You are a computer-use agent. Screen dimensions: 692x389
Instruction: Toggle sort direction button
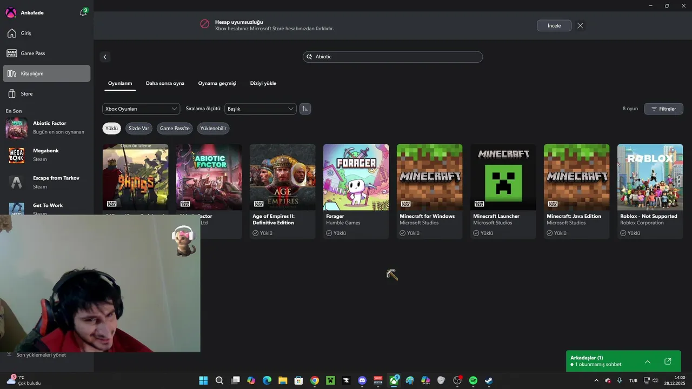[x=305, y=109]
